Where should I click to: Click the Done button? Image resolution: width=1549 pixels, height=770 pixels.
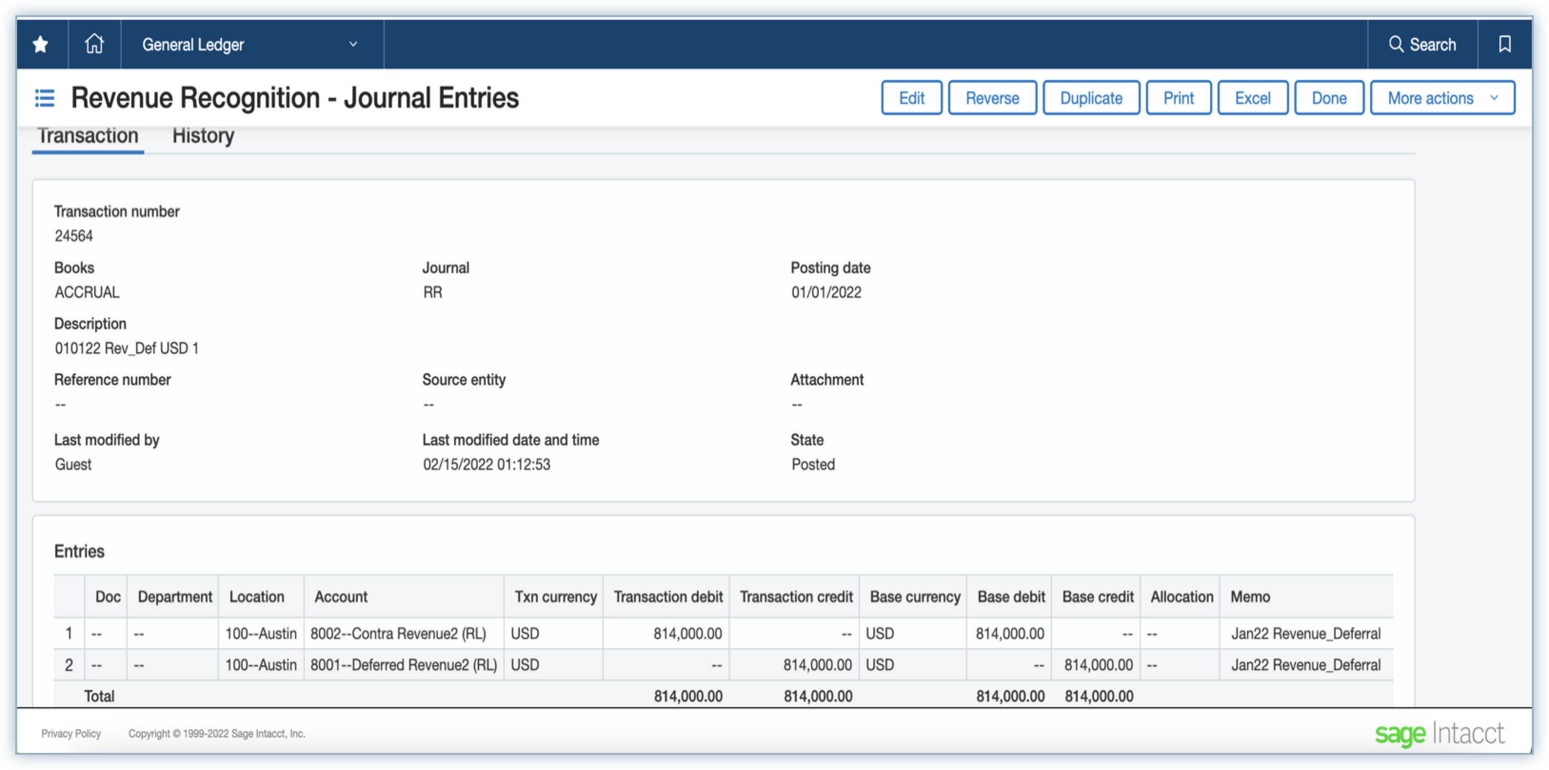pyautogui.click(x=1328, y=98)
